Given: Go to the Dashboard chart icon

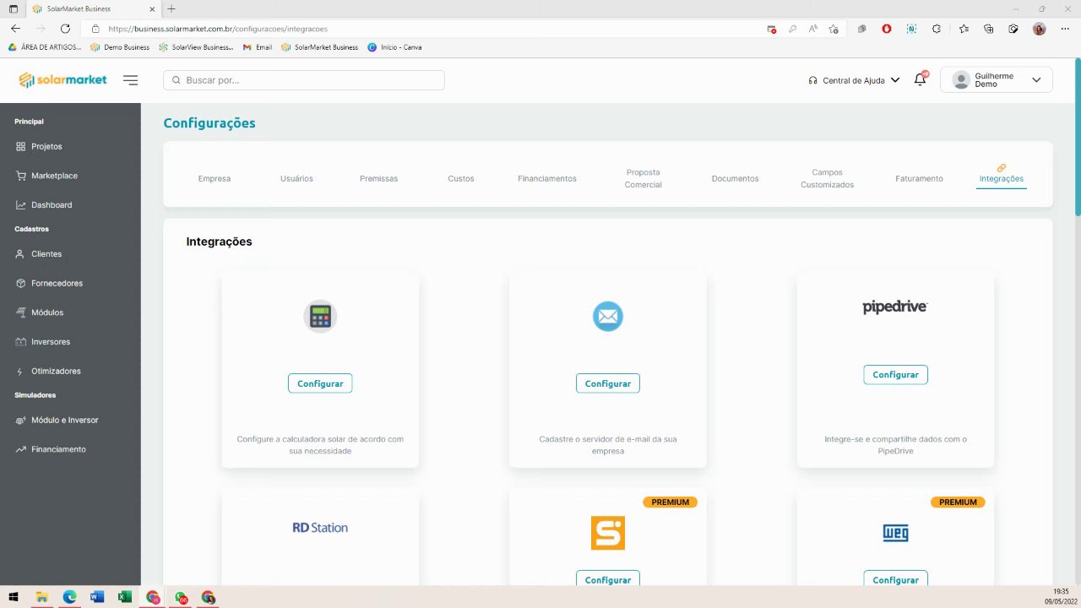Looking at the screenshot, I should [21, 205].
